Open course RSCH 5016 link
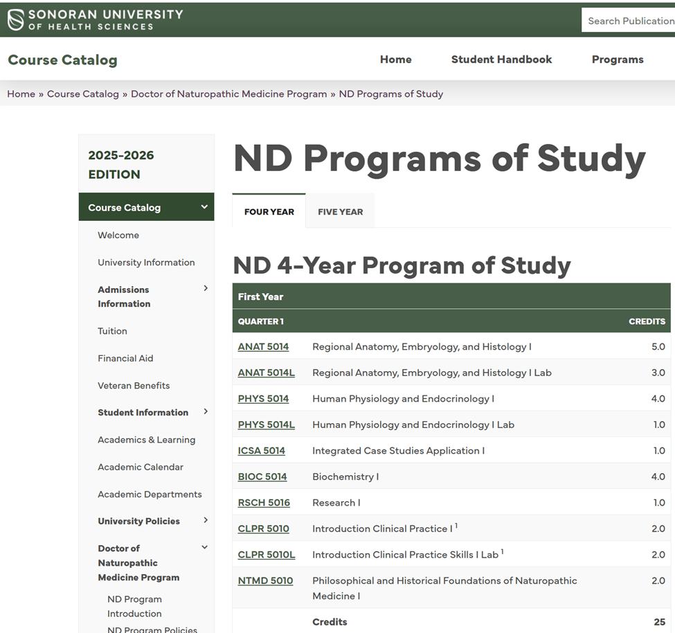 (264, 503)
